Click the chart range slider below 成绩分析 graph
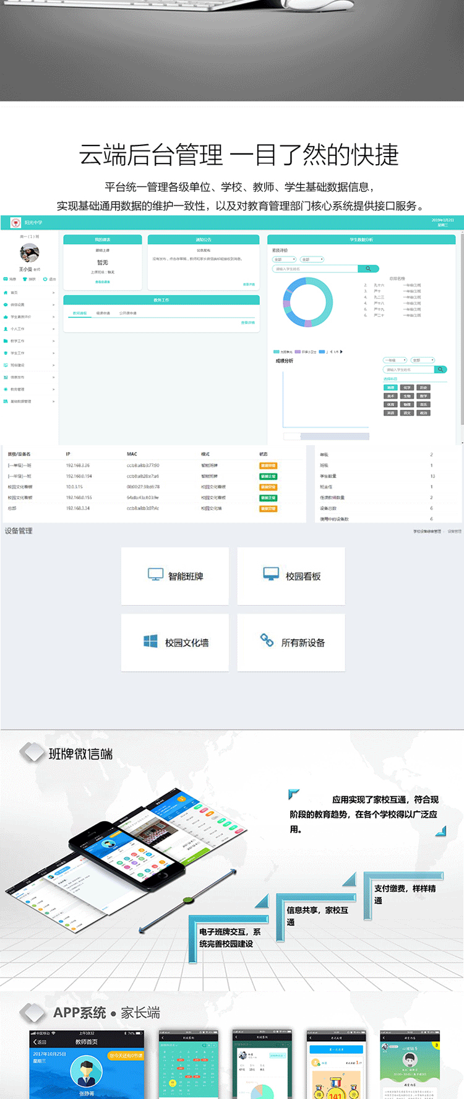464x1099 pixels. tap(334, 437)
